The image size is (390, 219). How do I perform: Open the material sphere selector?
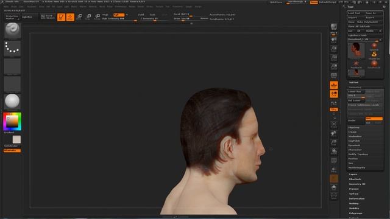[12, 102]
